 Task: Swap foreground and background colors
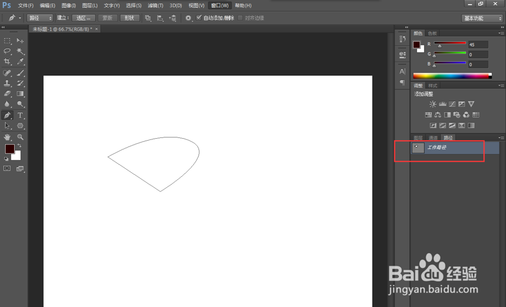coord(19,145)
